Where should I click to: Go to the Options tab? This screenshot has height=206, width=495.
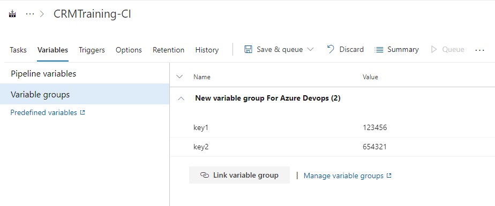tap(129, 50)
